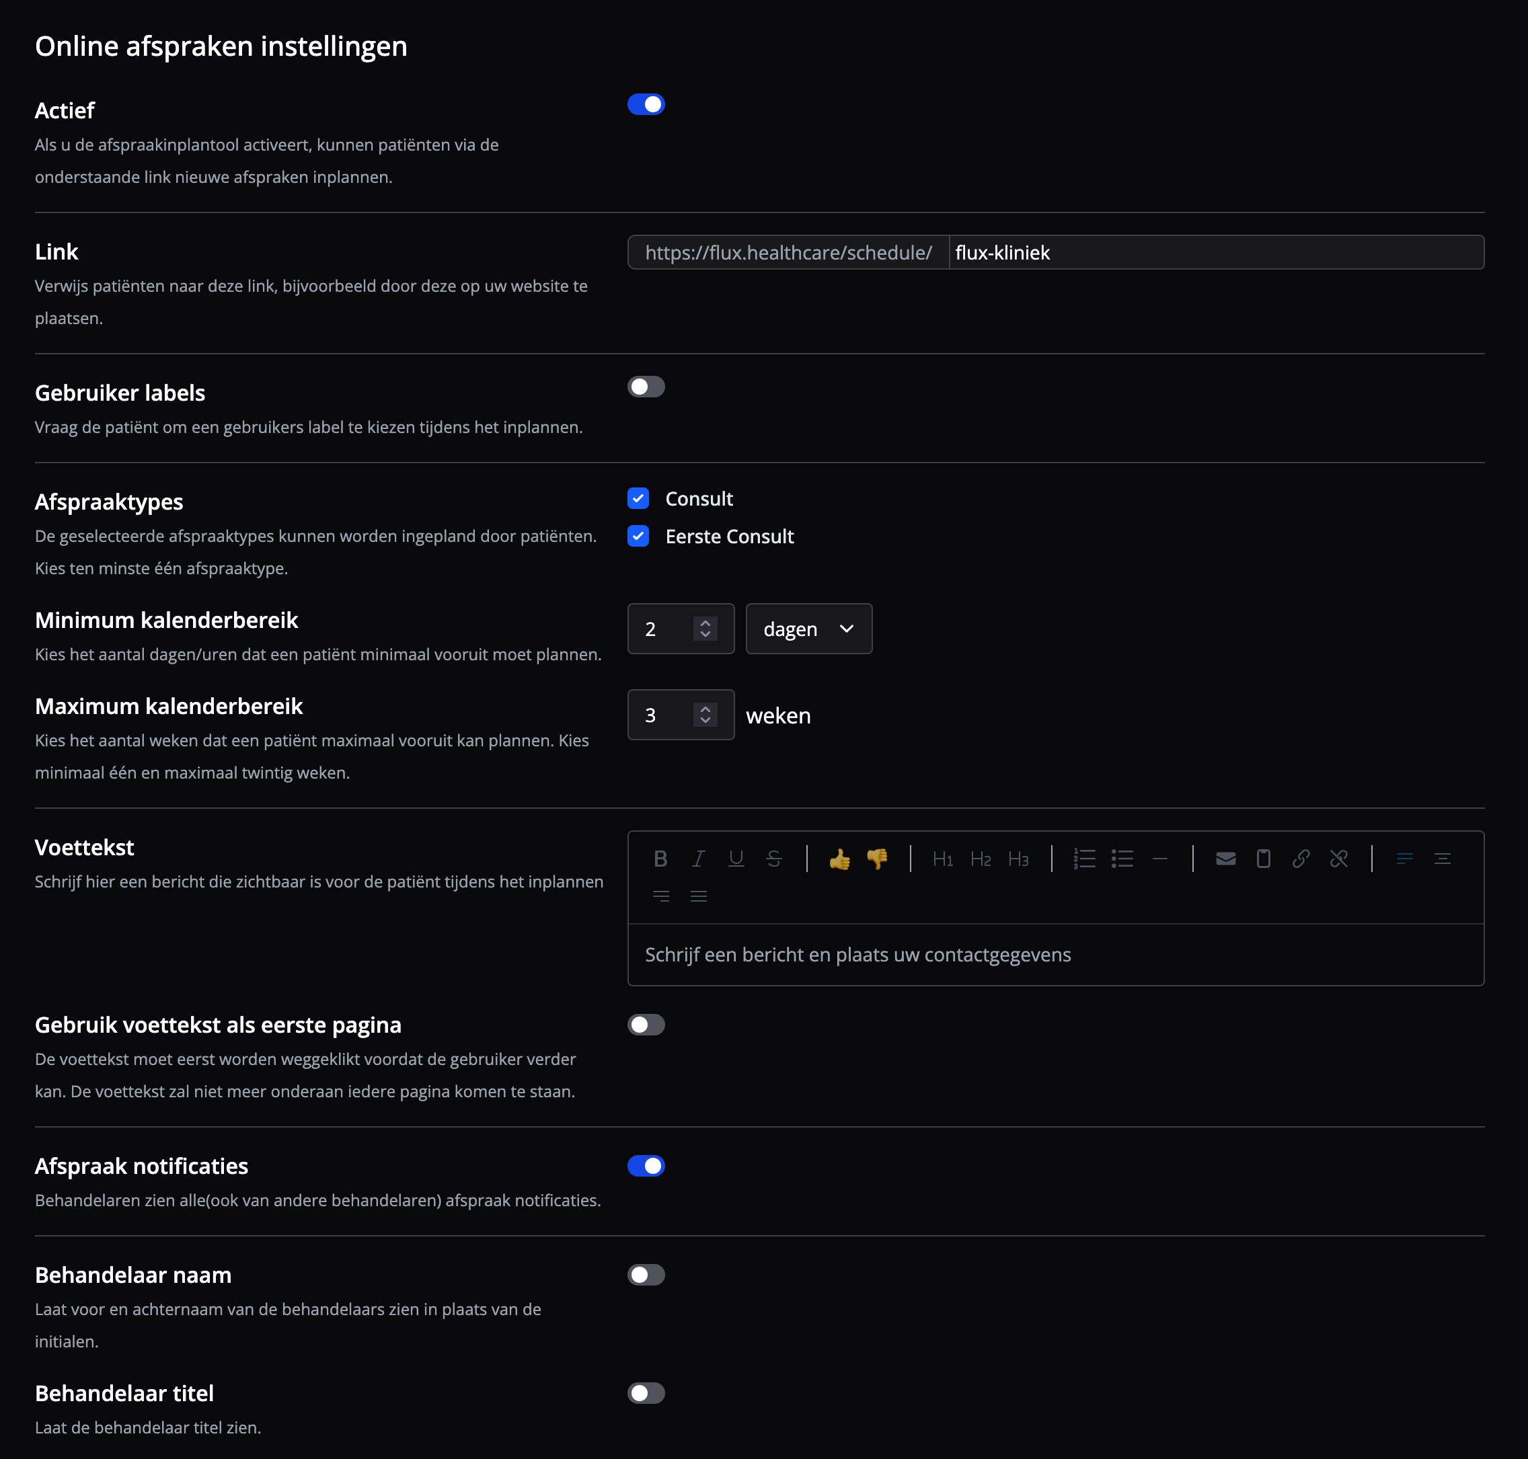
Task: Justify text in editor
Action: point(699,896)
